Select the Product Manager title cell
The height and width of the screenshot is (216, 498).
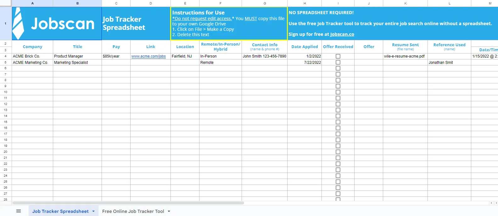click(77, 56)
